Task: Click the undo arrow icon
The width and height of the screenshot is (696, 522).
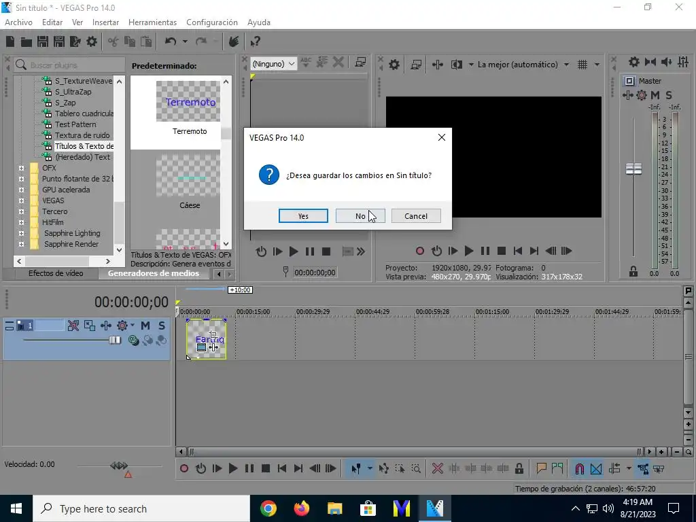Action: pyautogui.click(x=171, y=41)
